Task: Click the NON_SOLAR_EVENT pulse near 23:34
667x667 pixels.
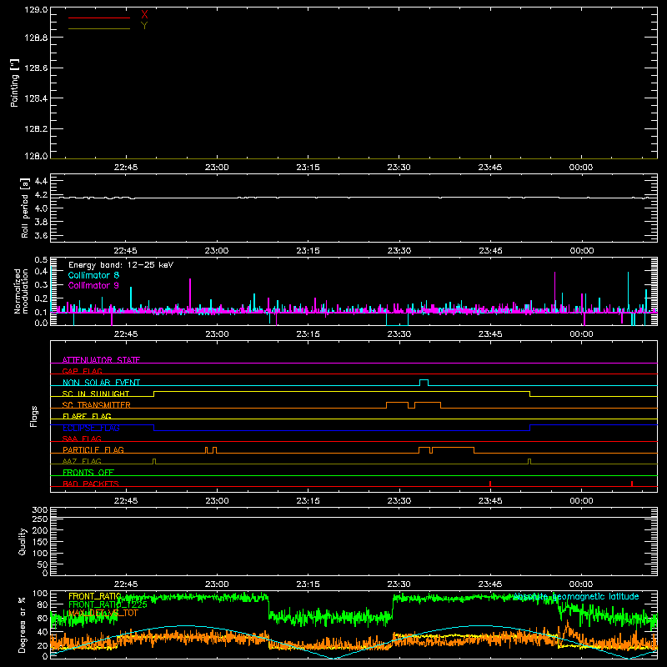Action: pos(424,383)
